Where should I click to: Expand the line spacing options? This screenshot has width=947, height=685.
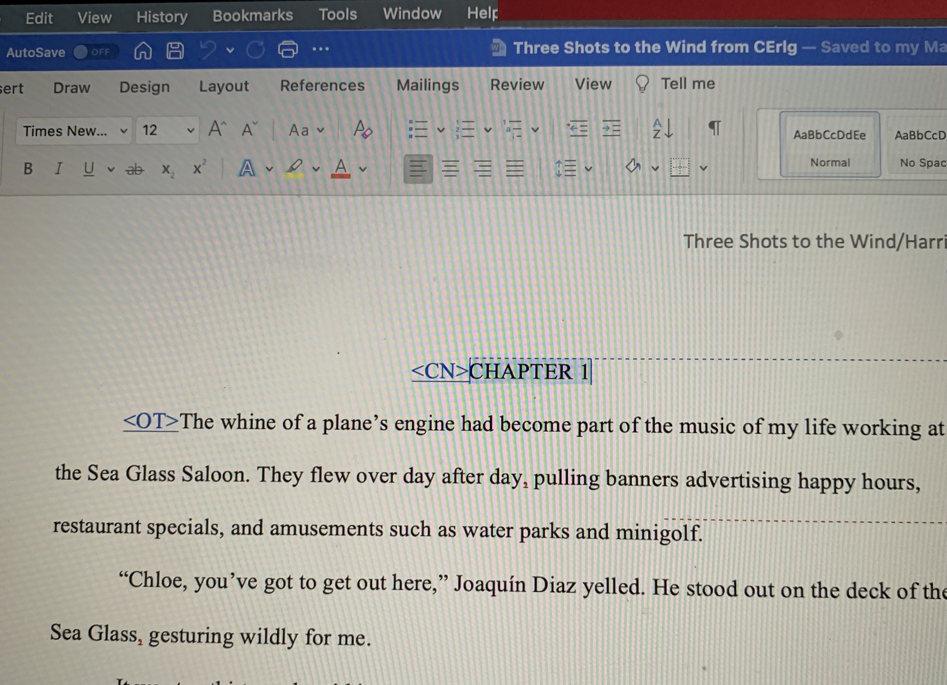pyautogui.click(x=588, y=169)
